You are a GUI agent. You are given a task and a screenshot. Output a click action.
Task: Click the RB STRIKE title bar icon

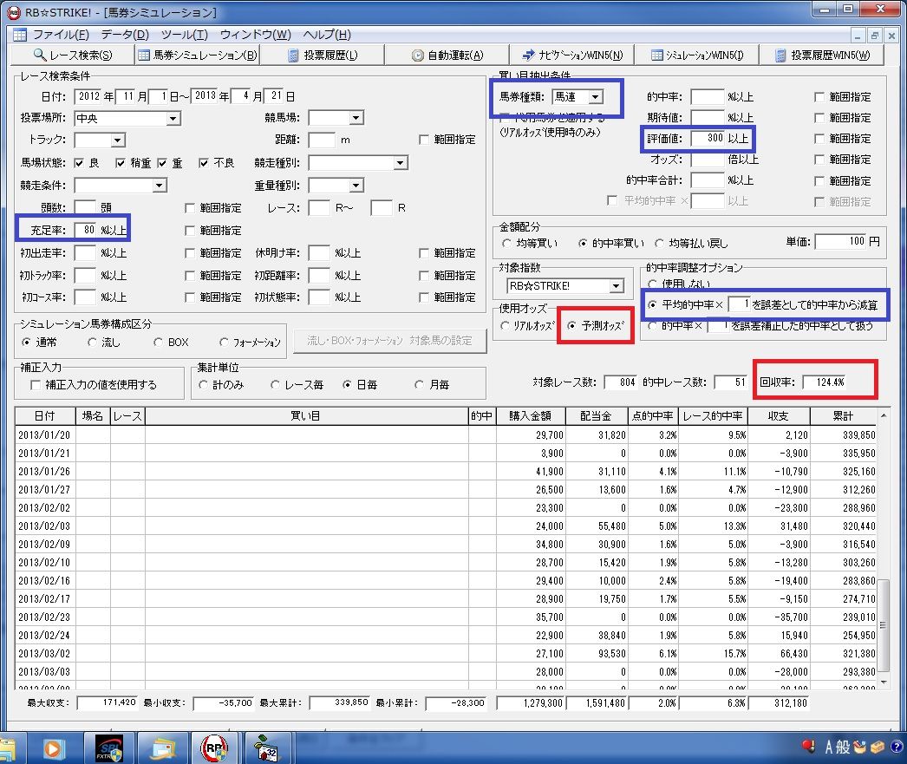(x=13, y=11)
